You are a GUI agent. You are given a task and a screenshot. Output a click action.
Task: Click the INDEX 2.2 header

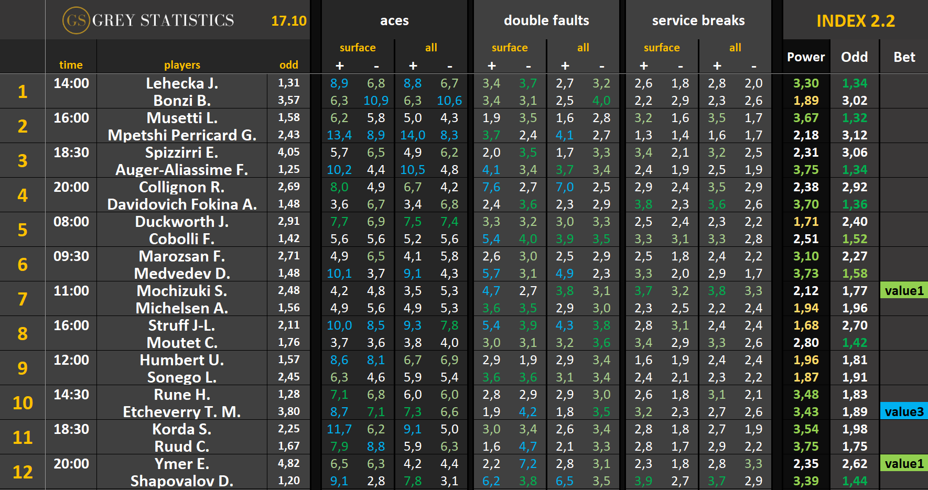[855, 21]
